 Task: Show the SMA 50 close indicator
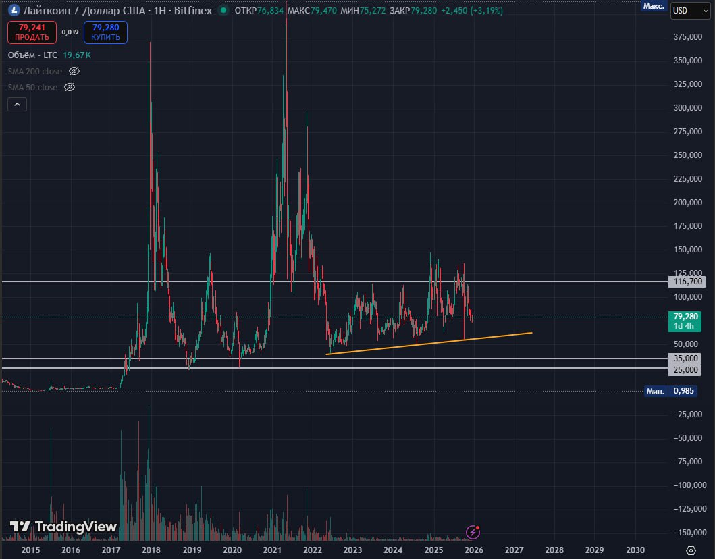point(69,88)
